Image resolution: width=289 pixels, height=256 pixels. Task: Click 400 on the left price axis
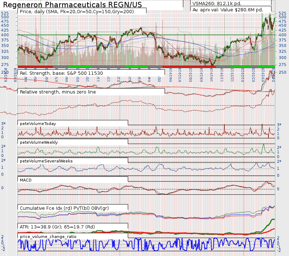[x=5, y=35]
